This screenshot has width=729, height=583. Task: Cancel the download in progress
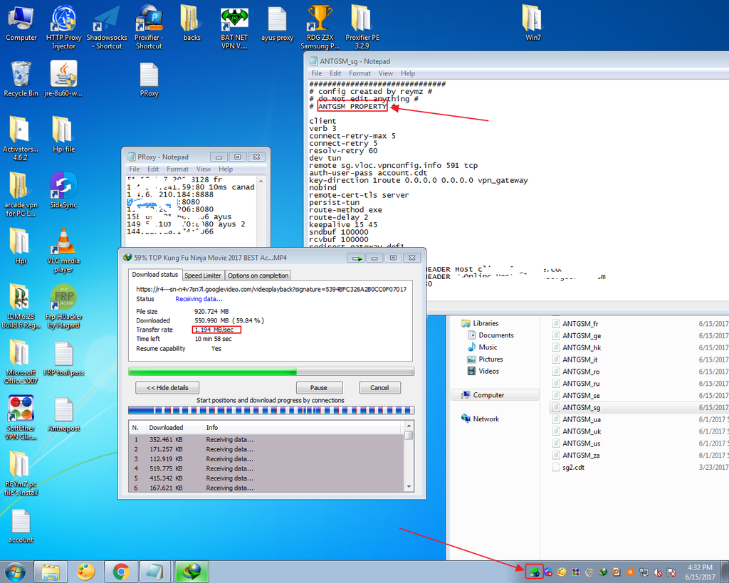click(379, 388)
